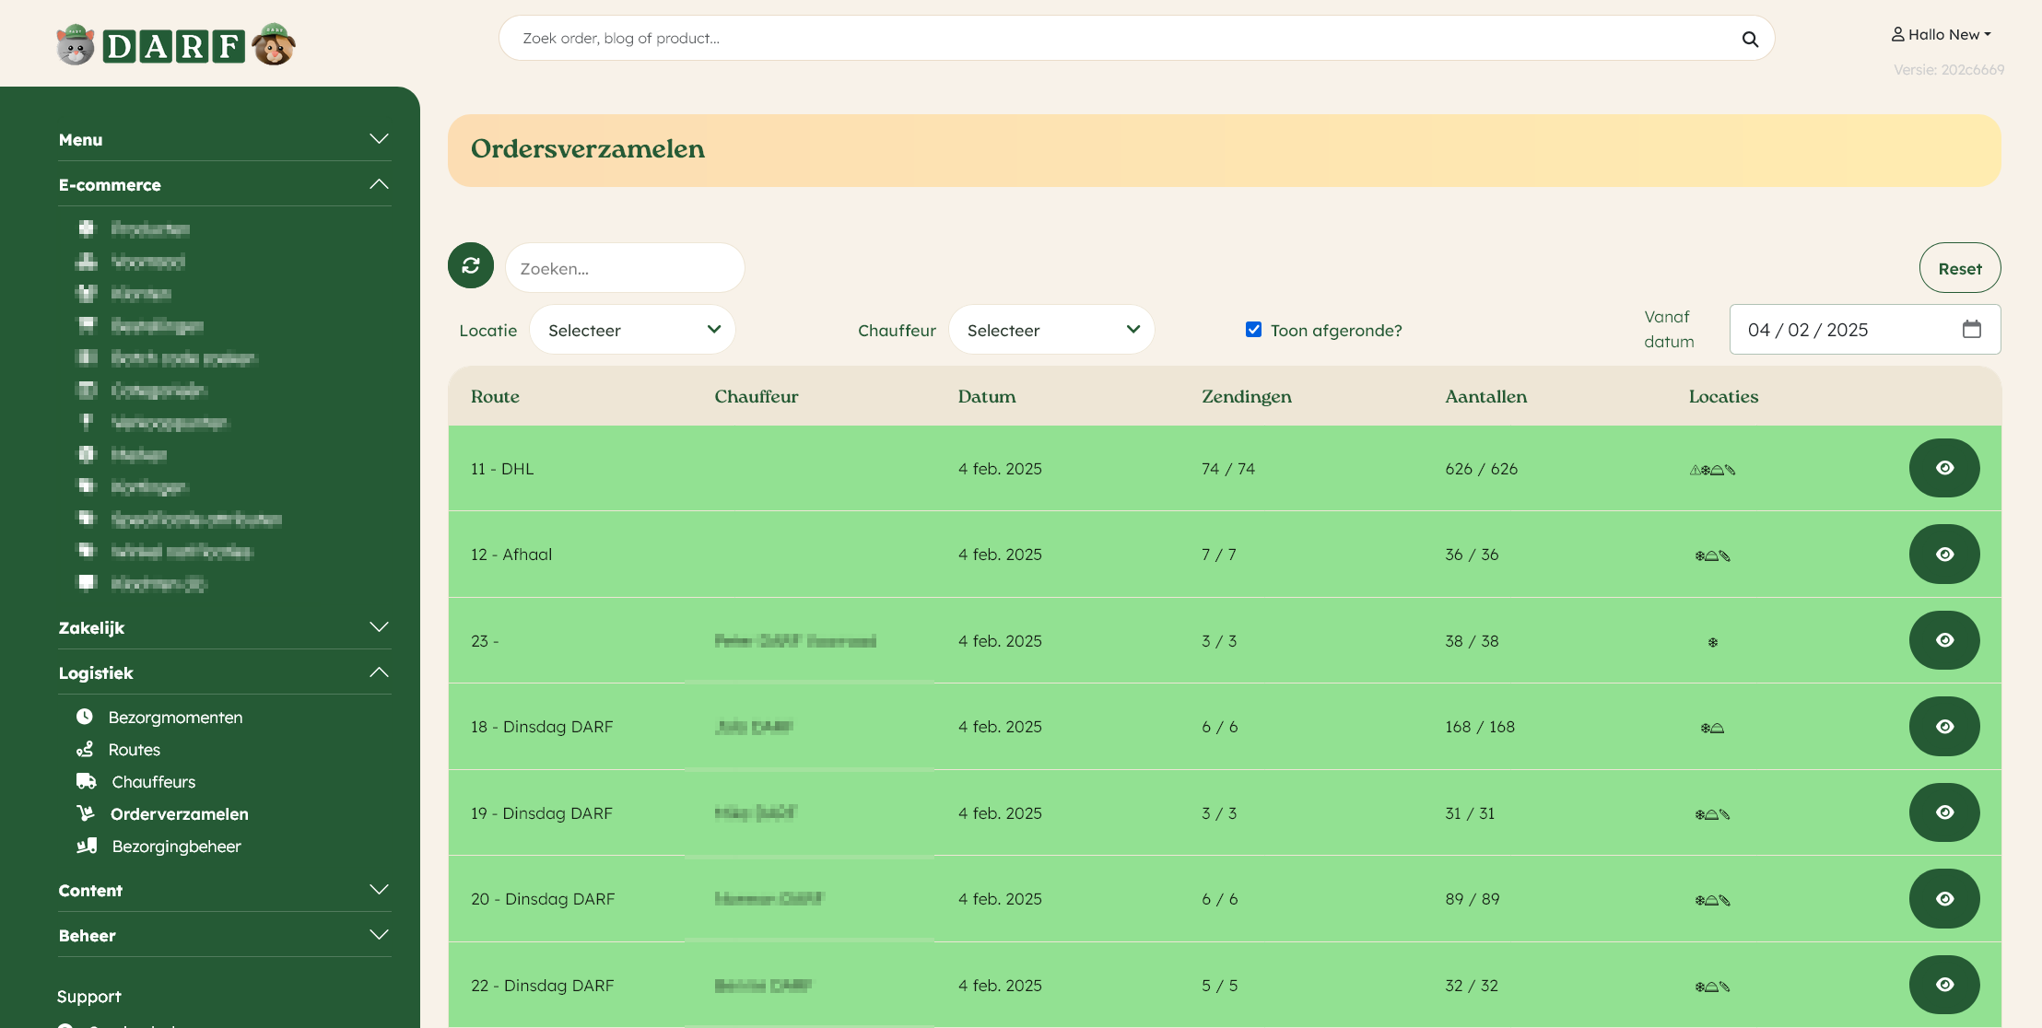2042x1028 pixels.
Task: Collapse the E-commerce section
Action: [224, 184]
